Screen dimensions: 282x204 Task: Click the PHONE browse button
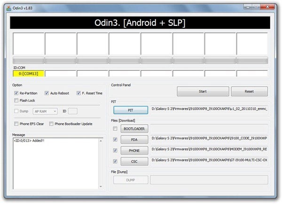(x=134, y=151)
